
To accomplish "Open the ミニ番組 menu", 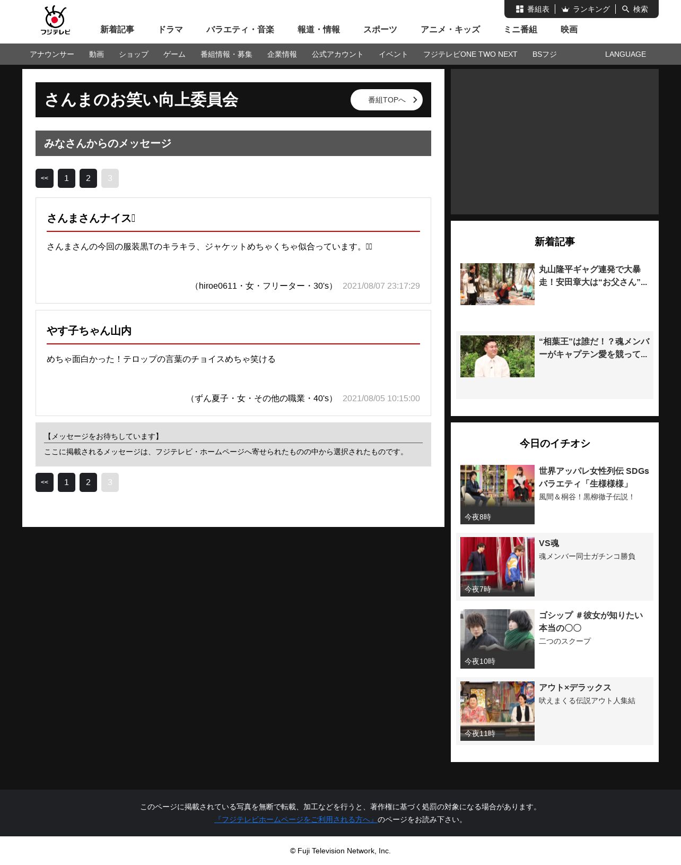I will [x=520, y=30].
